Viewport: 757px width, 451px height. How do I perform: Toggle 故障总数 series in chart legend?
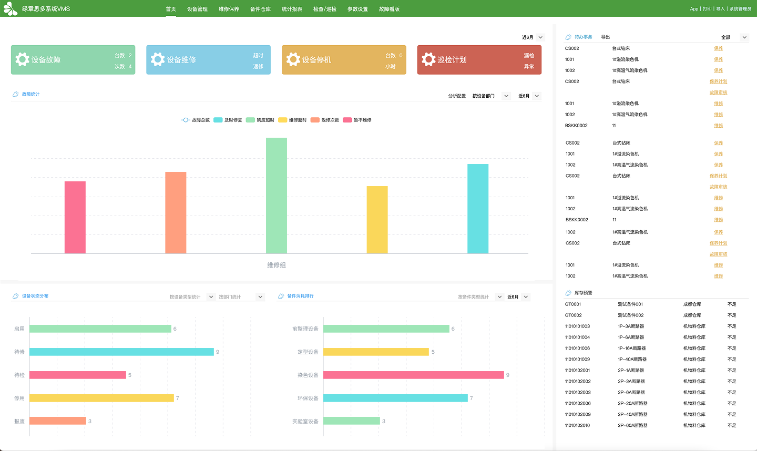(x=196, y=120)
